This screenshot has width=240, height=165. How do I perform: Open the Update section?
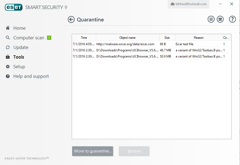(x=21, y=47)
